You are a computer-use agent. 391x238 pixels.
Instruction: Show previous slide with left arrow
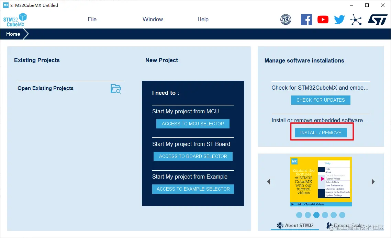[x=269, y=182]
